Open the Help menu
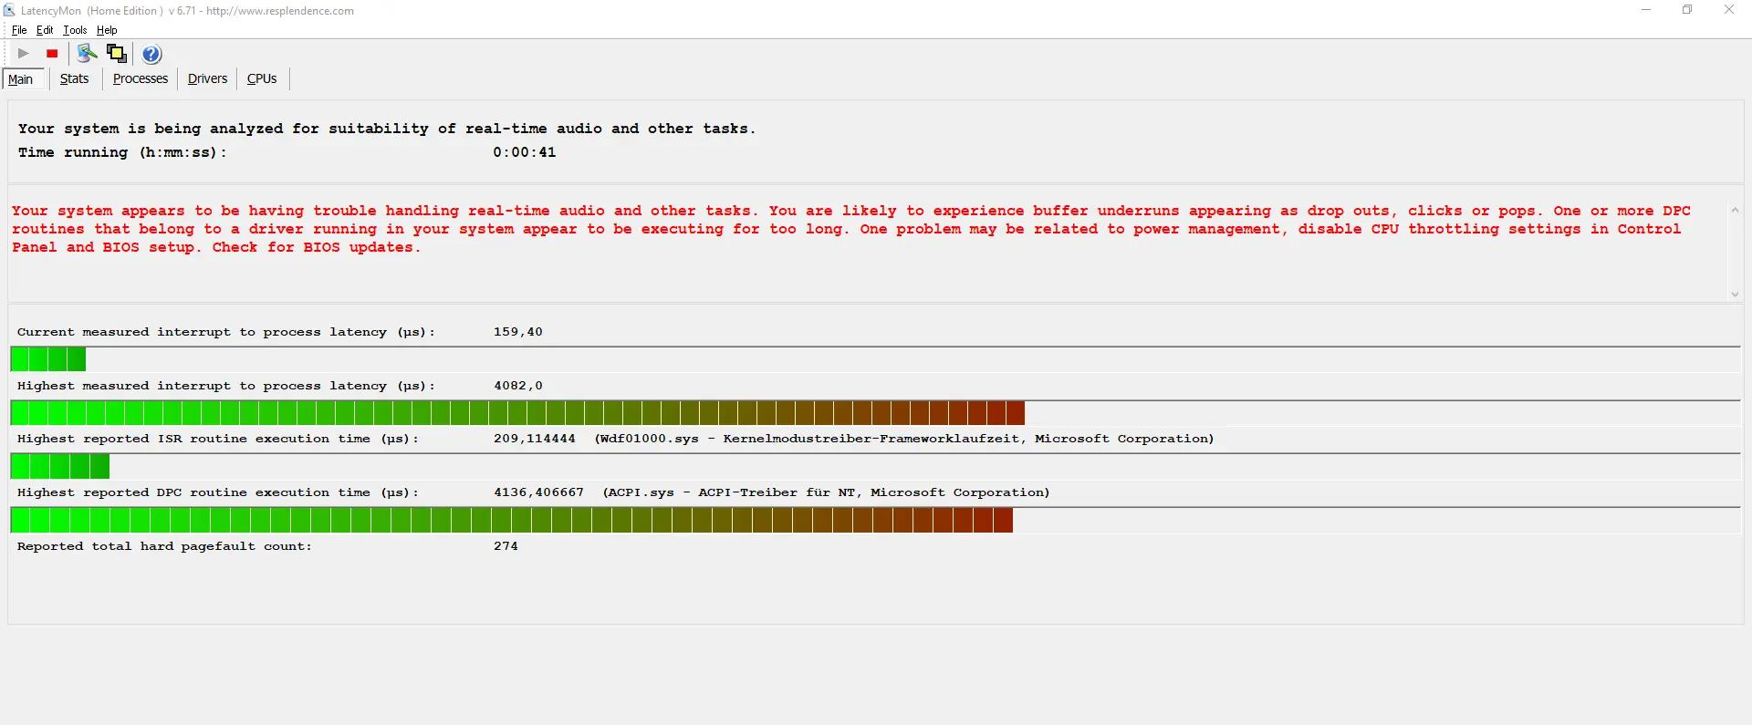 (x=107, y=30)
